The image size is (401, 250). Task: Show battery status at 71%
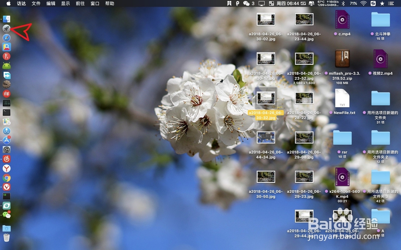coord(353,3)
